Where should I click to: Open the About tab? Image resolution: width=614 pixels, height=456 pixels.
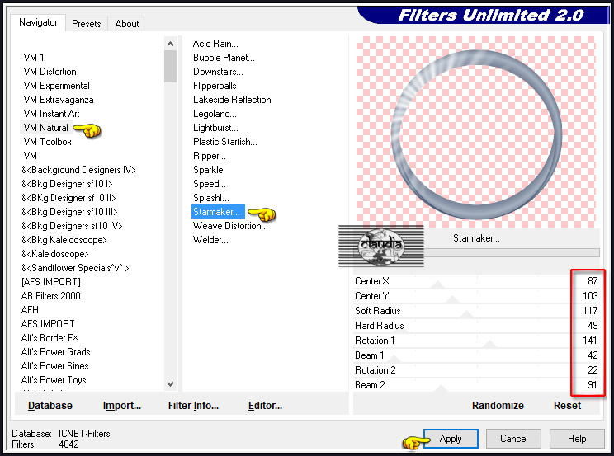(x=126, y=24)
